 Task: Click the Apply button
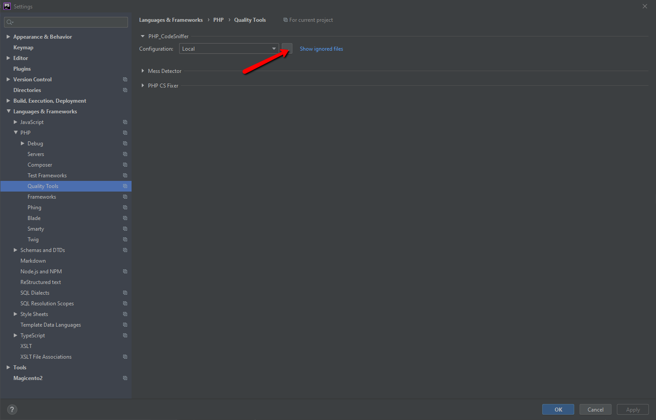tap(633, 410)
